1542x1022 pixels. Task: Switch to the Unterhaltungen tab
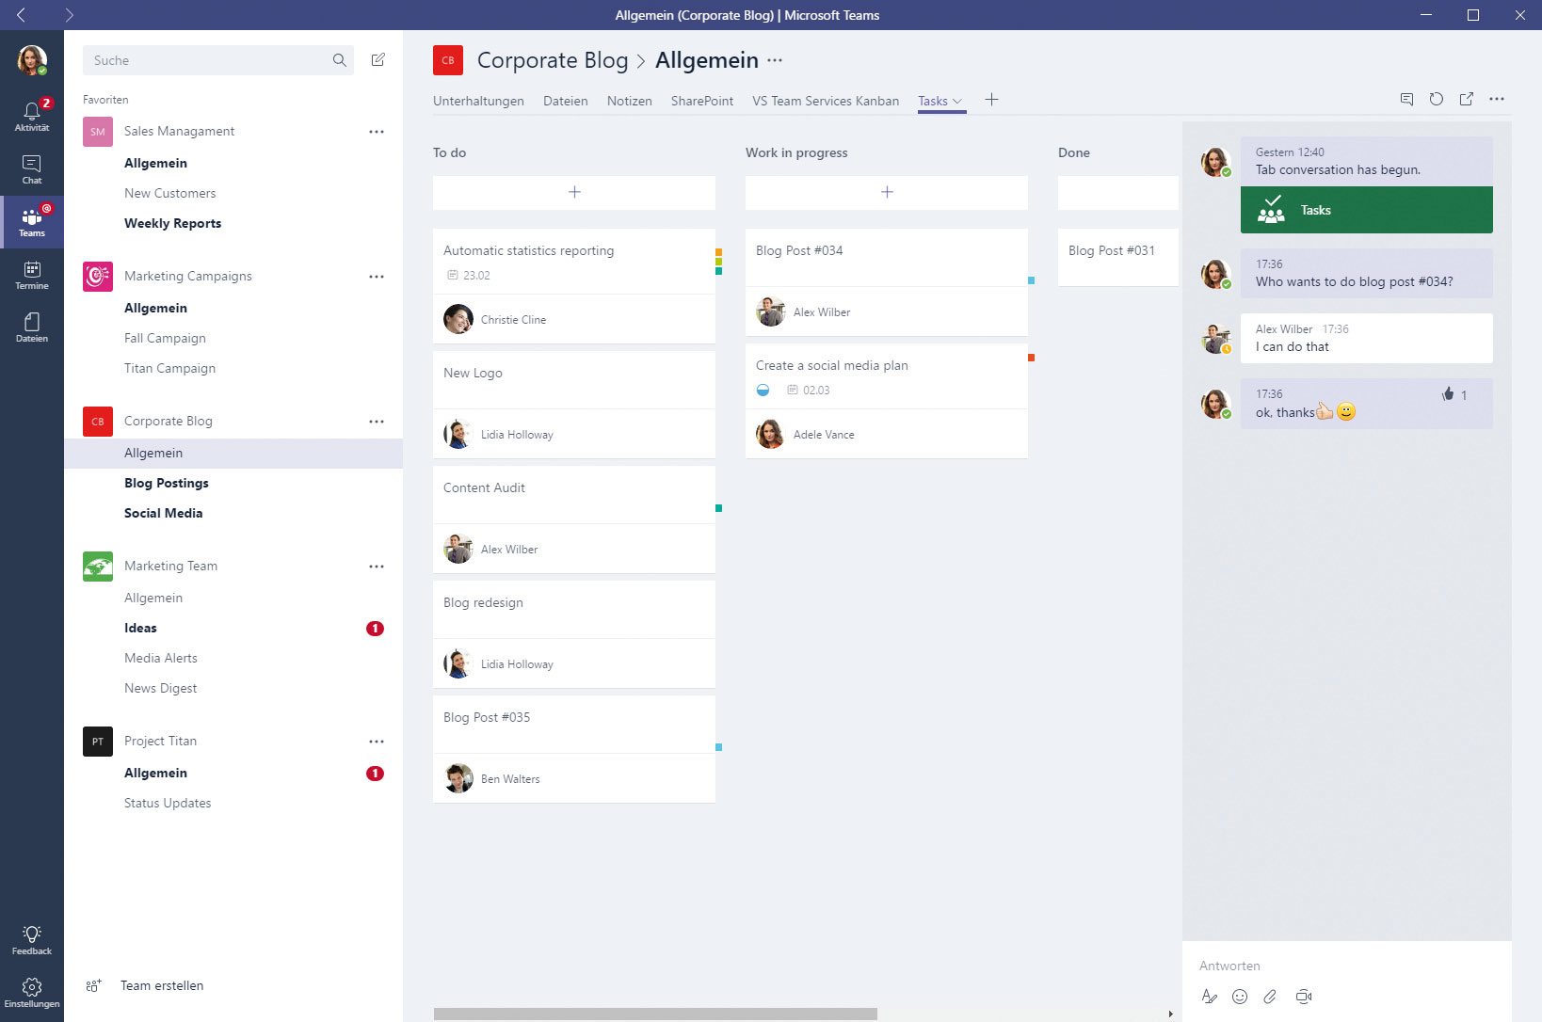click(478, 101)
